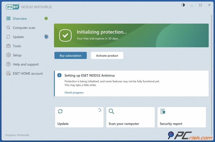Open the Update tile
The height and width of the screenshot is (142, 215).
[x=79, y=117]
